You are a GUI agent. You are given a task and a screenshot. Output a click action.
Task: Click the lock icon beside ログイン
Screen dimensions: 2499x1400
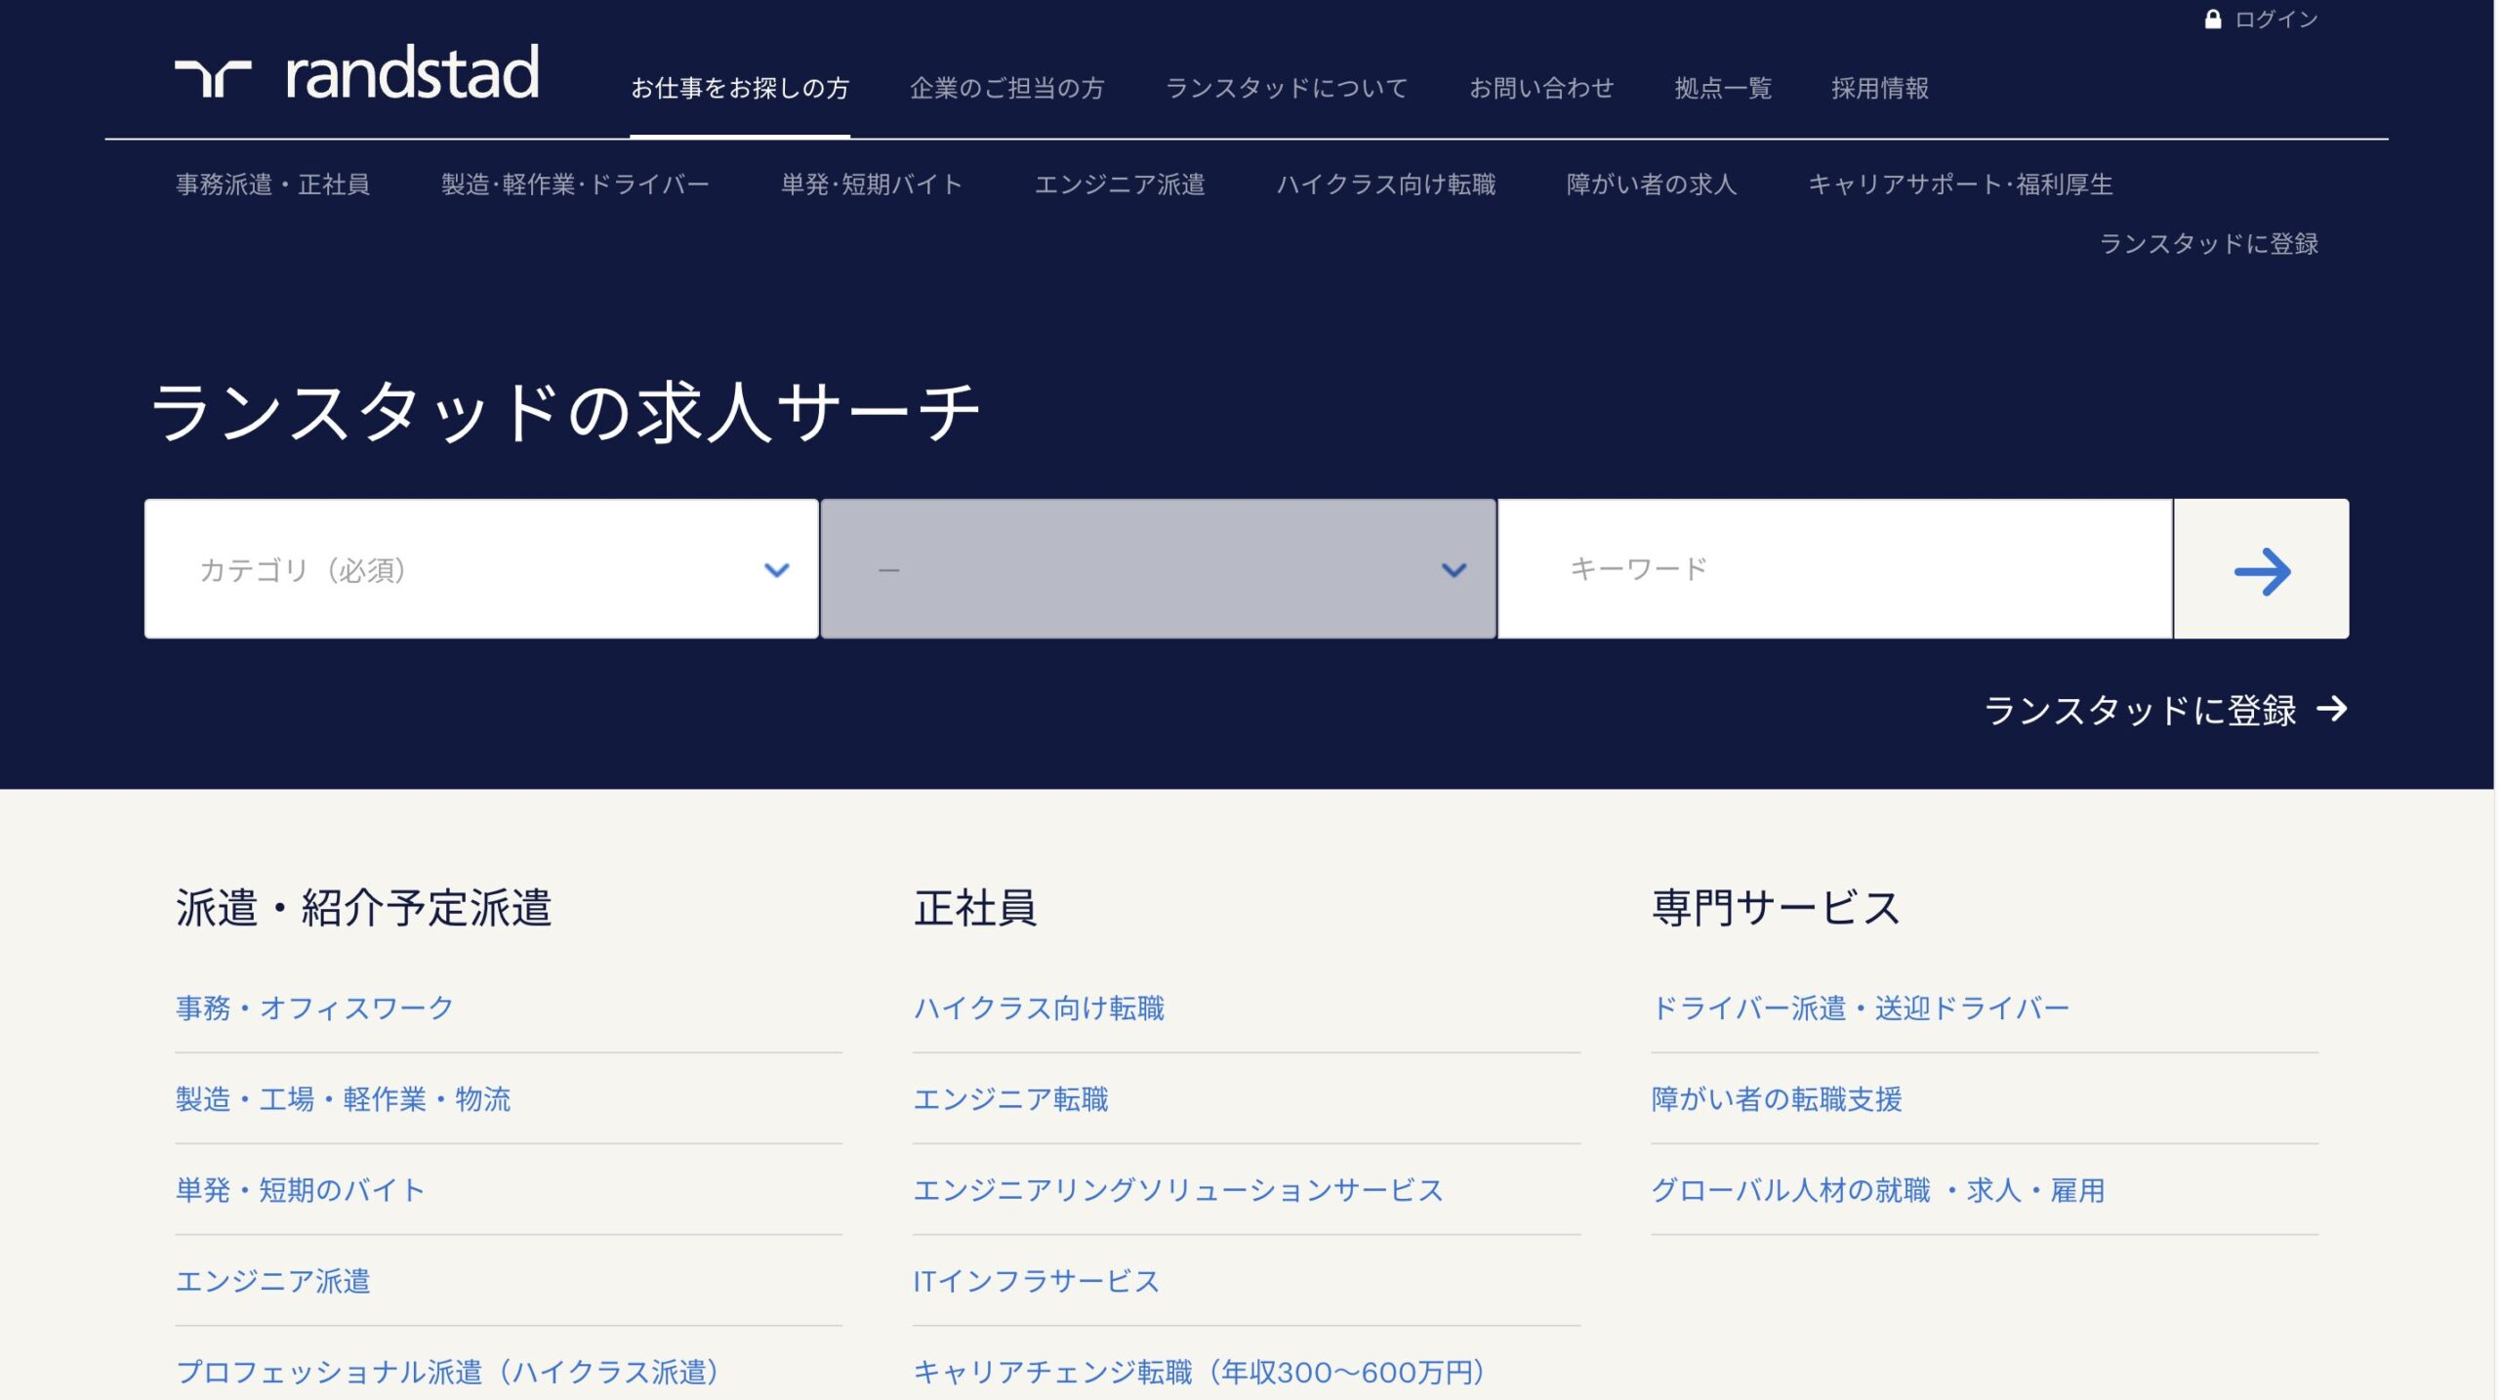pyautogui.click(x=2212, y=20)
